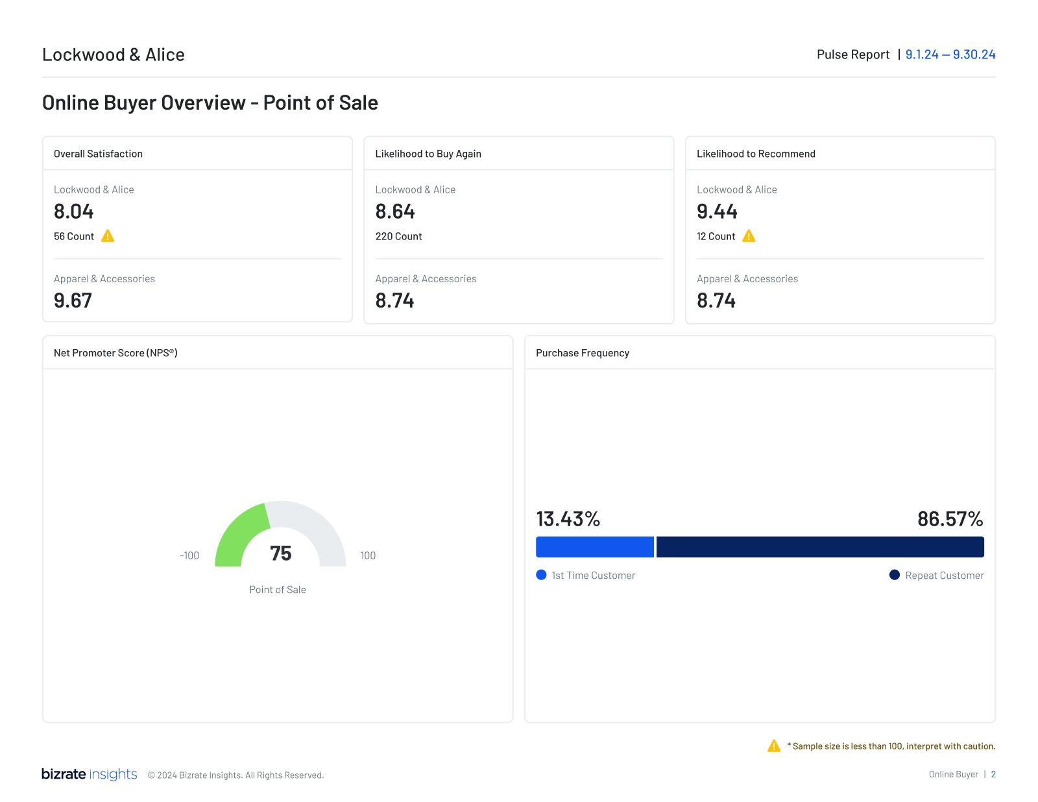Click the warning icon beside 56 Count
1038x802 pixels.
tap(108, 236)
